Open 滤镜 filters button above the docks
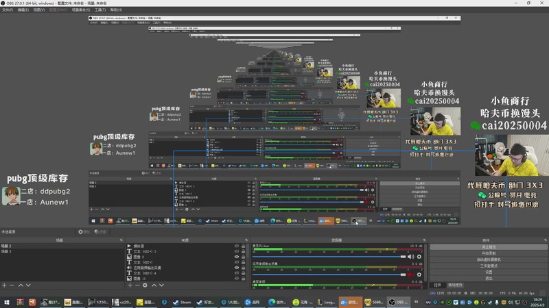 pos(100,232)
